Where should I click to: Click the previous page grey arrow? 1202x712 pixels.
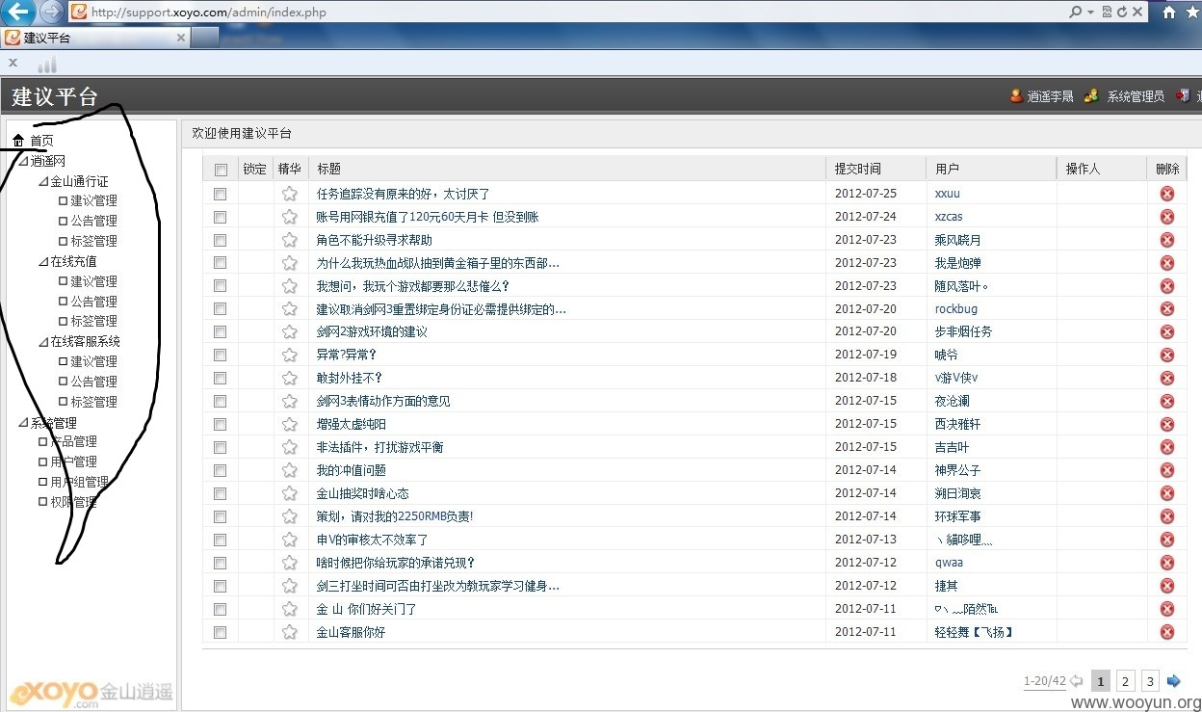(x=1077, y=681)
